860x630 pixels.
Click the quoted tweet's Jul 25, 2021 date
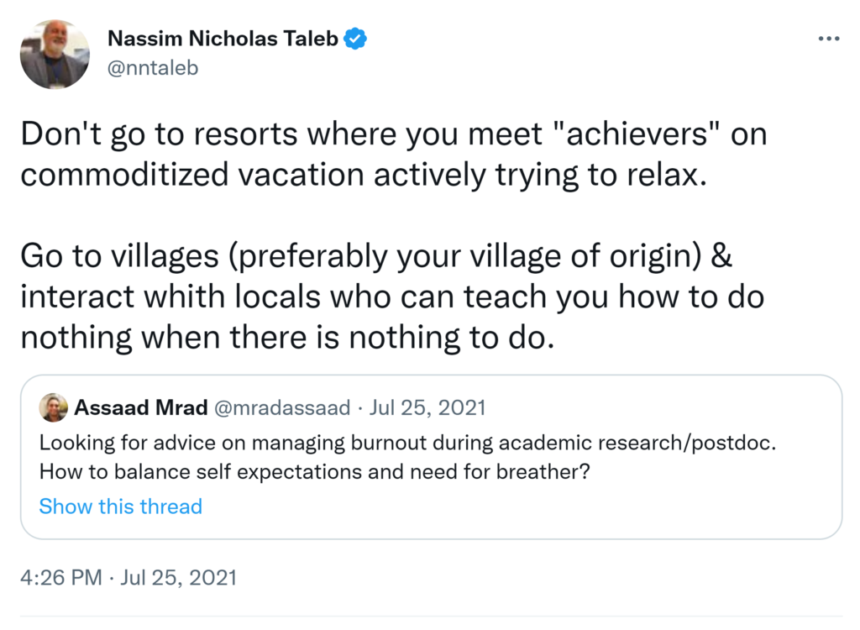point(427,408)
